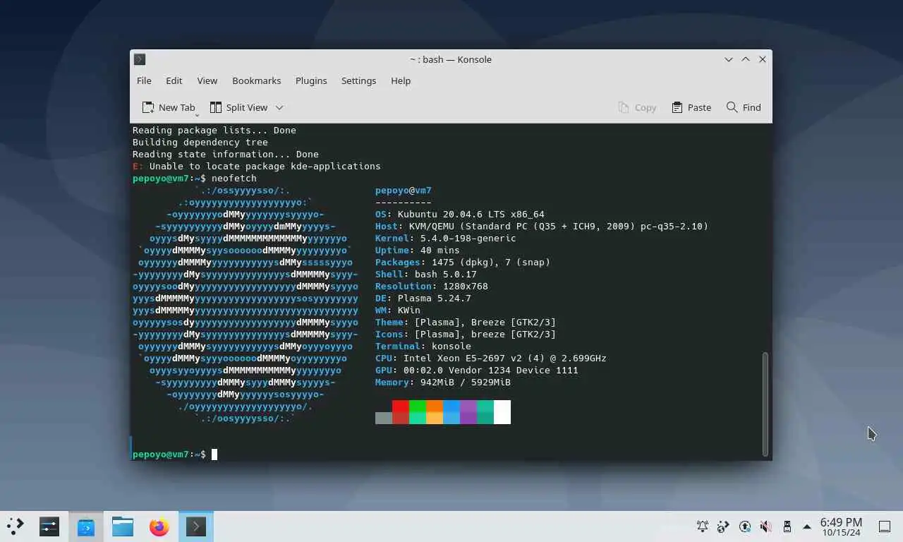Launch Firefox from the taskbar
Screen dimensions: 903x542
[159, 526]
